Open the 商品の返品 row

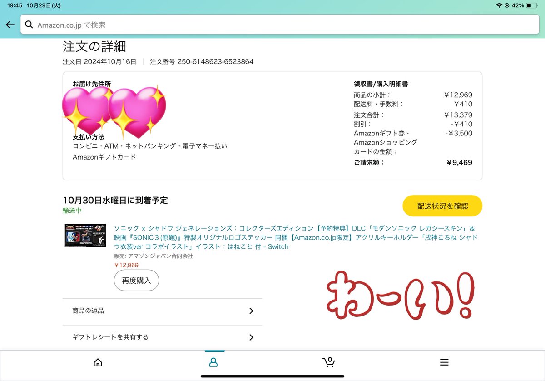click(162, 311)
